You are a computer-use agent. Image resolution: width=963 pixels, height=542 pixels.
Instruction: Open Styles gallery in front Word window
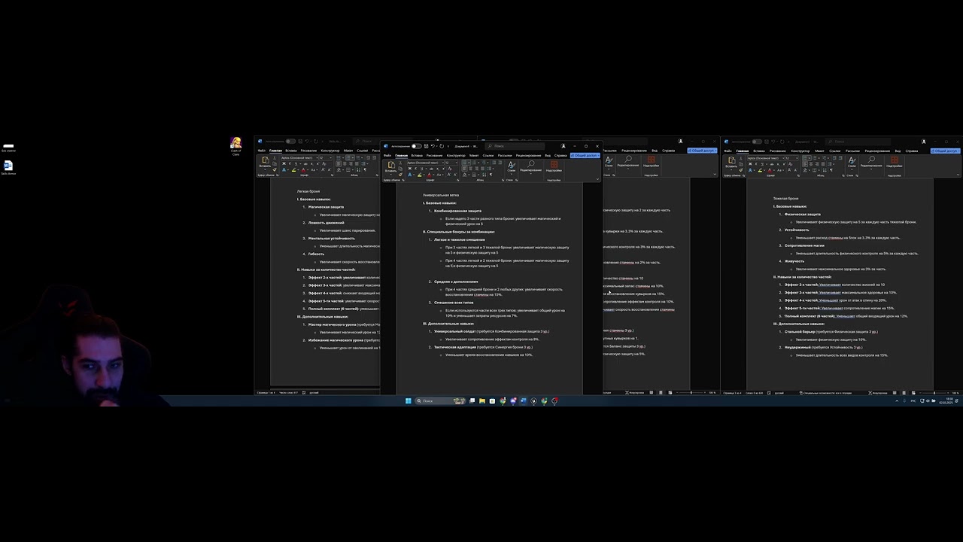[x=512, y=166]
